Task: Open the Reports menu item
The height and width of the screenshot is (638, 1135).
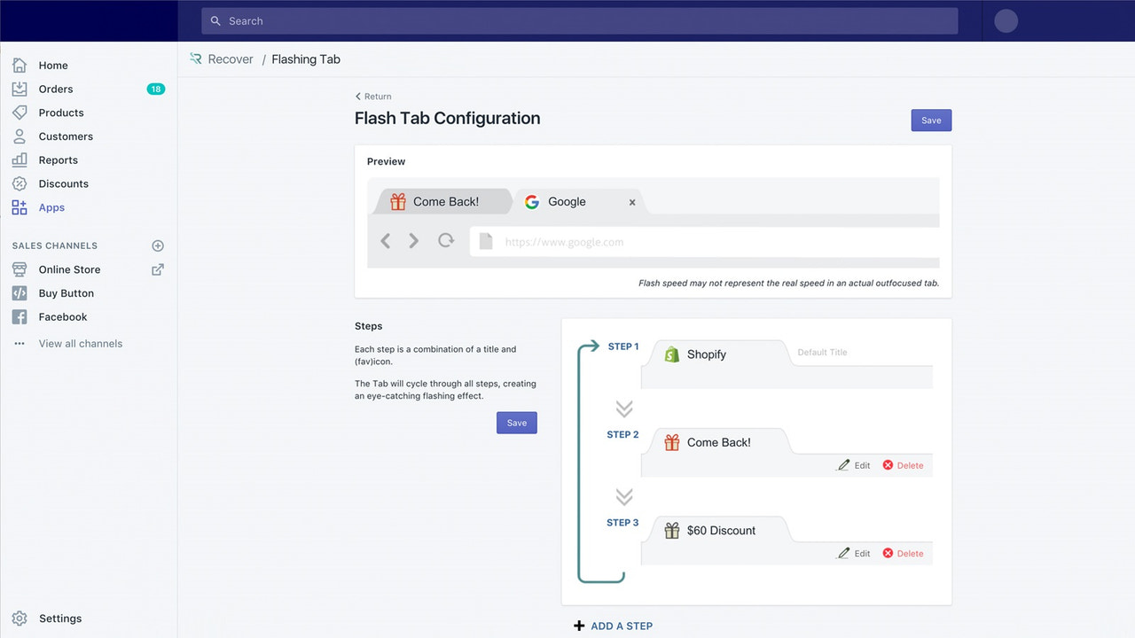Action: point(59,159)
